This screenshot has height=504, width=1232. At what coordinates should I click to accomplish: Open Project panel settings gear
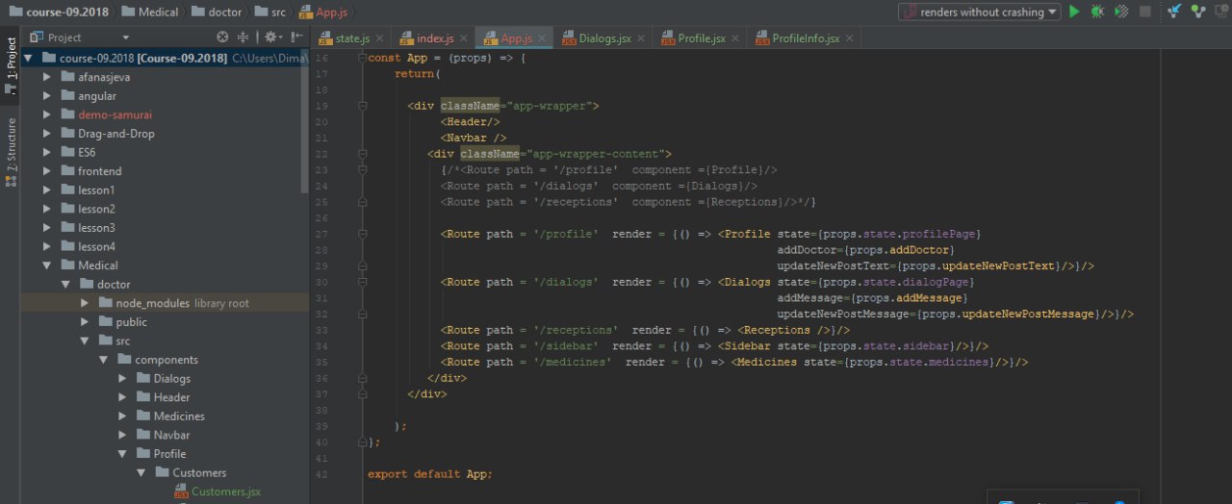[270, 38]
